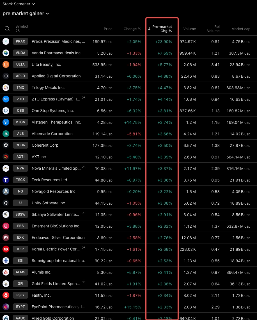Click the EyePoint Pharmaceuticals logo icon
The image size is (257, 320).
(6, 307)
